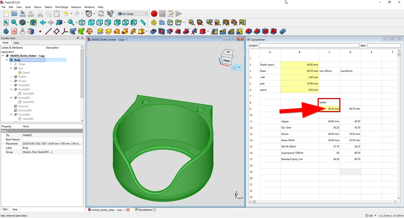Image resolution: width=404 pixels, height=218 pixels.
Task: Click Fit All view icon
Action: pos(6,22)
